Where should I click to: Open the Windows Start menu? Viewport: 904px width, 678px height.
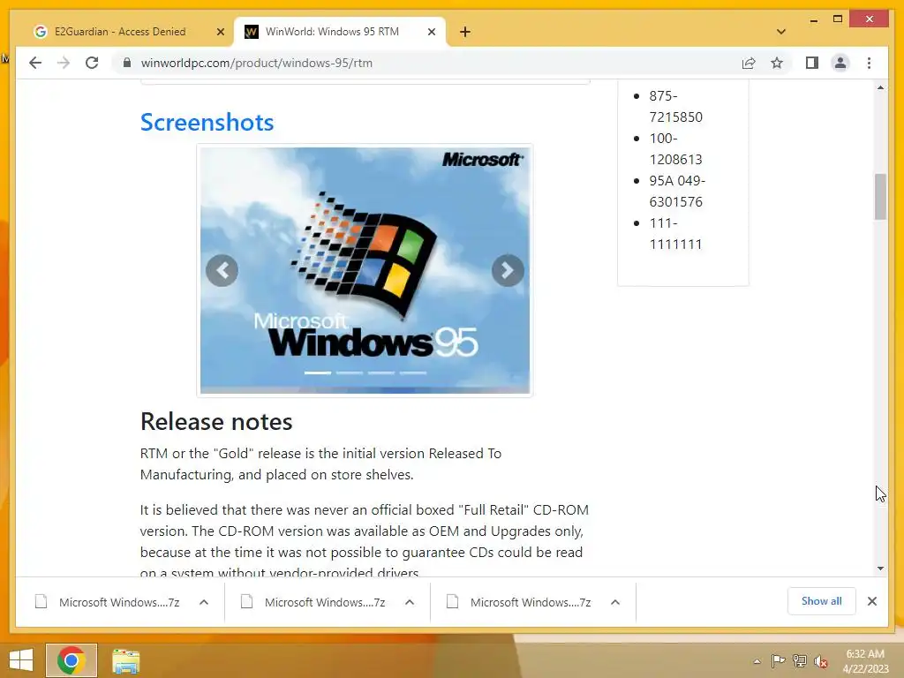(21, 660)
